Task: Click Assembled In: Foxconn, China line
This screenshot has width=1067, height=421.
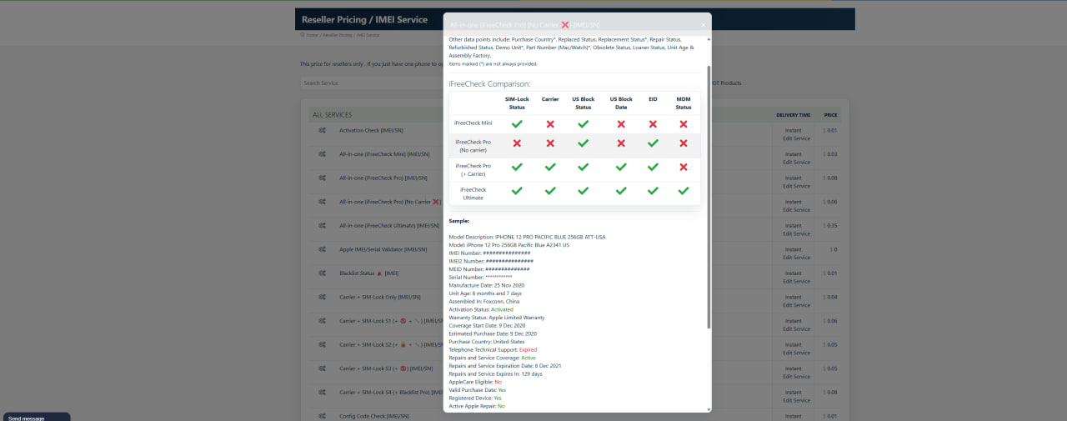Action: coord(486,301)
